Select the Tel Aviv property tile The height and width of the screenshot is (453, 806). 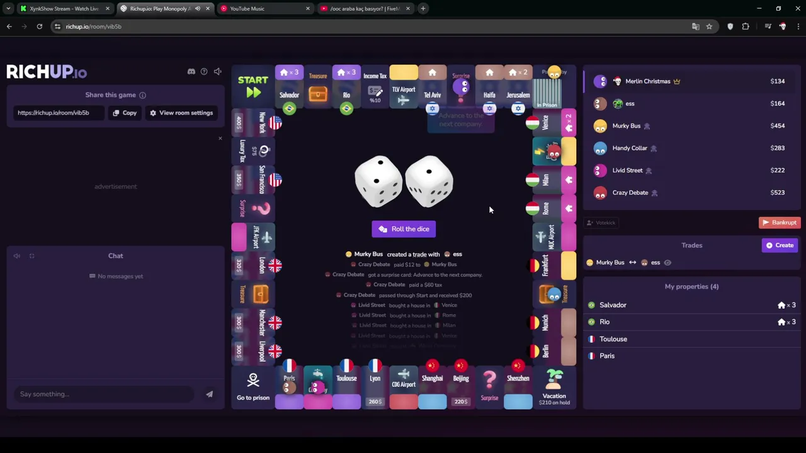click(x=432, y=87)
